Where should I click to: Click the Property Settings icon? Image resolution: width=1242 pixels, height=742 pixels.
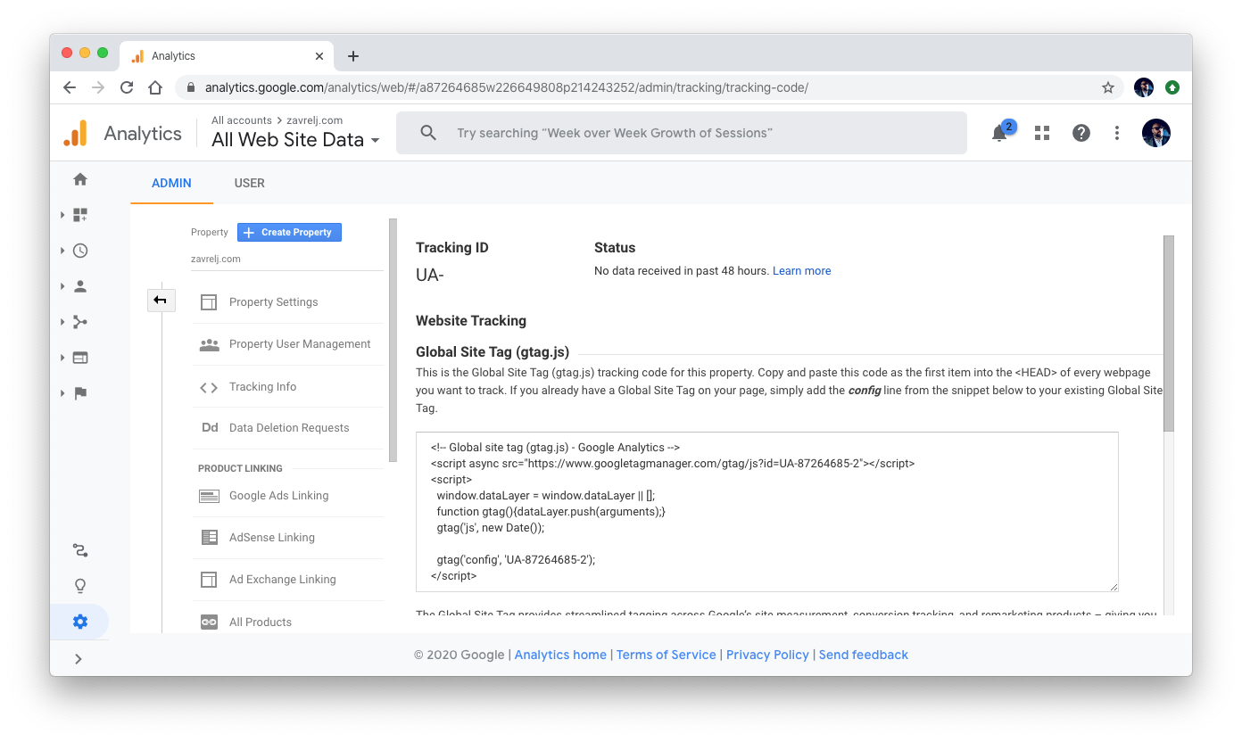pyautogui.click(x=209, y=302)
